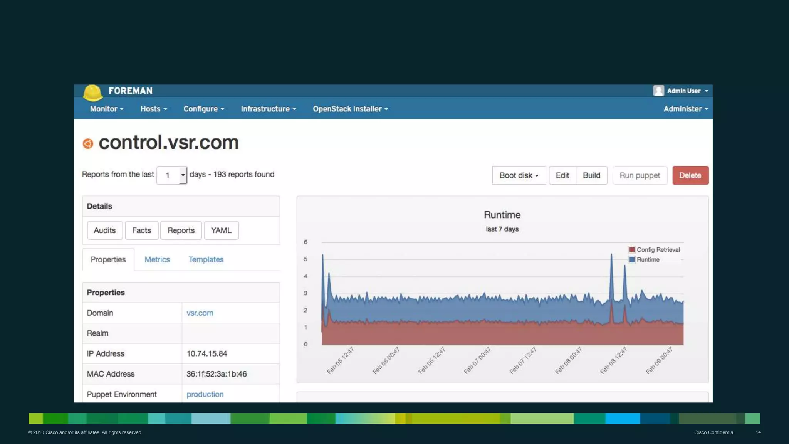Open the Hosts menu
This screenshot has height=444, width=789.
click(153, 109)
